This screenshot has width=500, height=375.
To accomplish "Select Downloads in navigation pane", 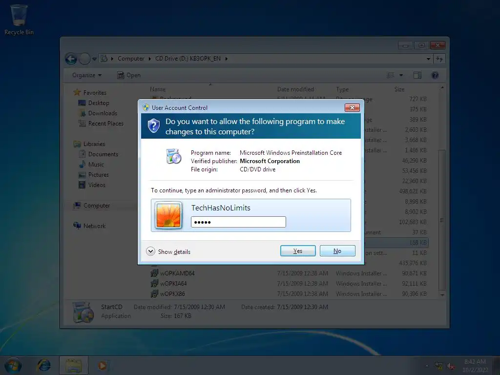I will [98, 113].
